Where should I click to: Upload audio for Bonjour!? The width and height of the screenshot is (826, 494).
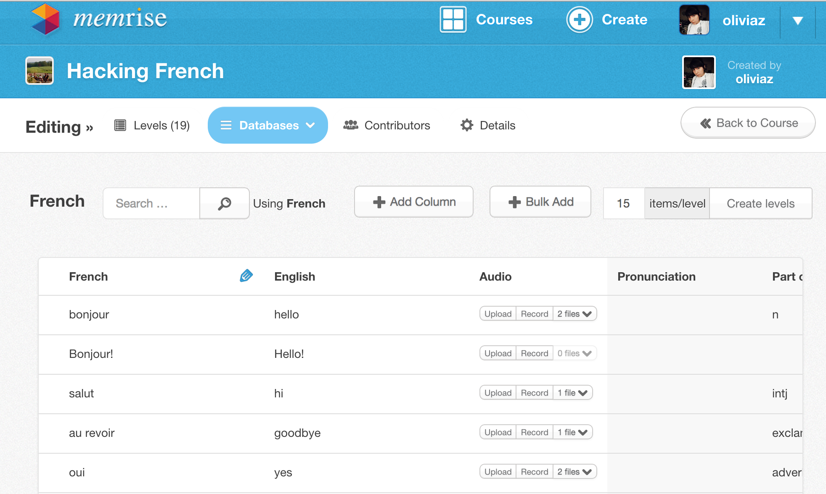pyautogui.click(x=498, y=353)
